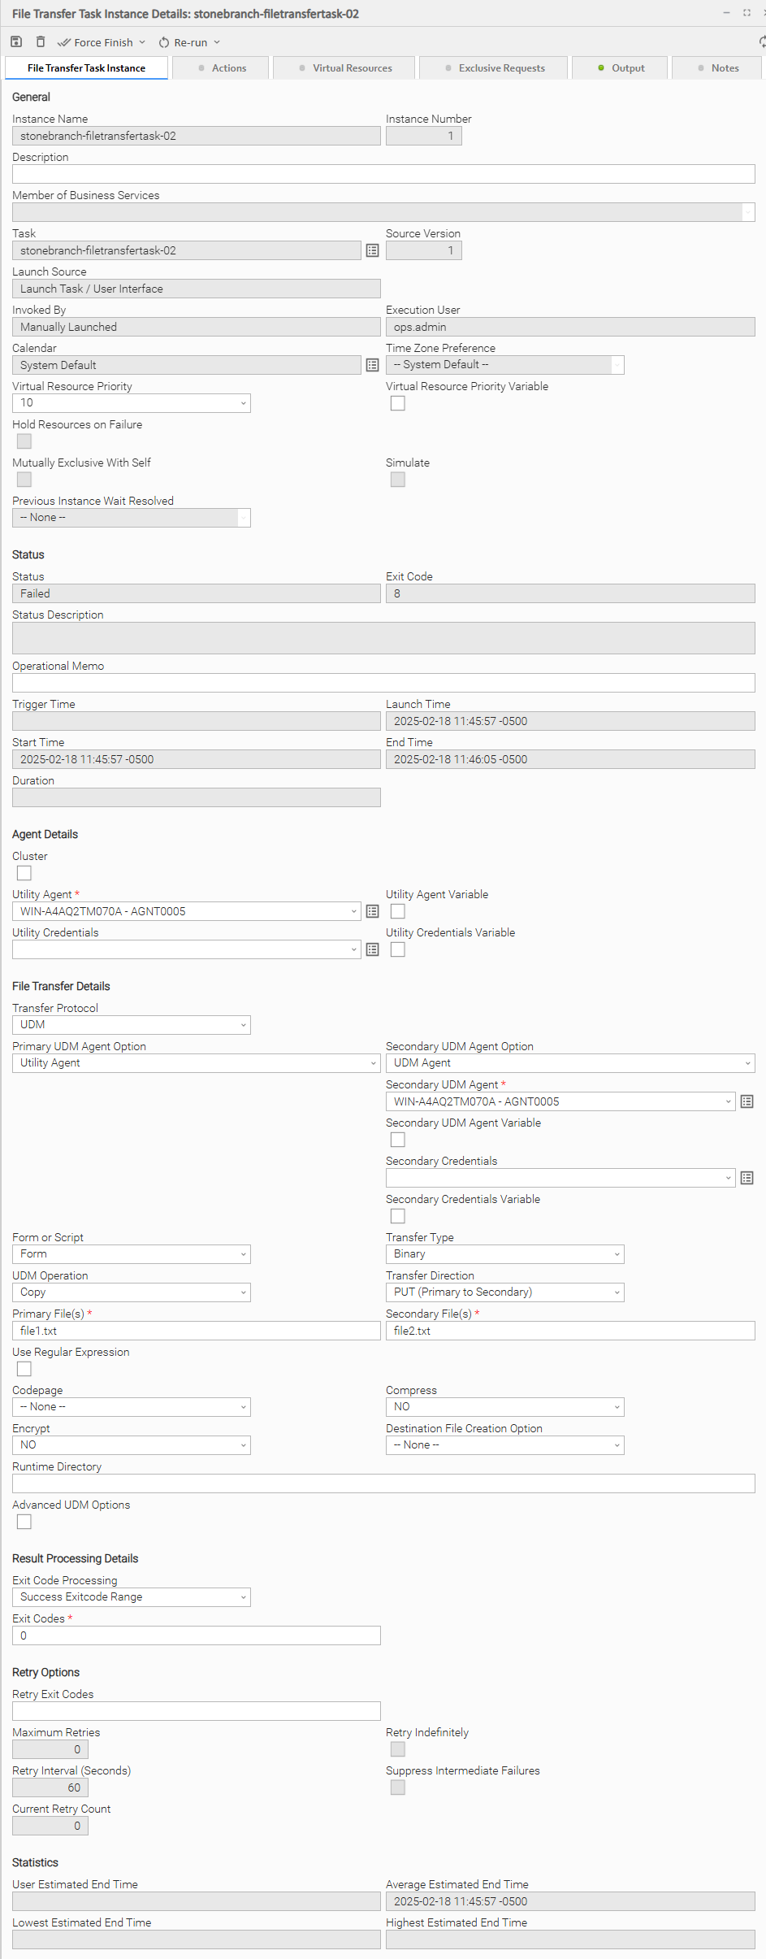Switch to the Output tab
The width and height of the screenshot is (766, 1959).
(x=621, y=68)
